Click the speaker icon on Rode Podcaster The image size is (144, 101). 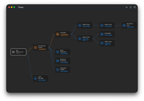click(x=58, y=52)
